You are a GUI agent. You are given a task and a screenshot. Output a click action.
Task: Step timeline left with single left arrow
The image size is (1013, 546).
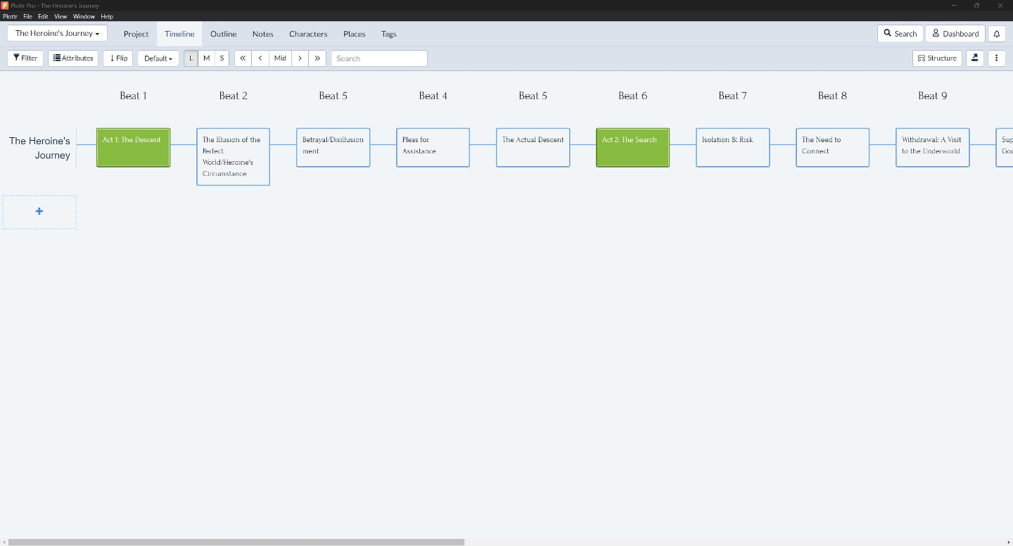[260, 58]
